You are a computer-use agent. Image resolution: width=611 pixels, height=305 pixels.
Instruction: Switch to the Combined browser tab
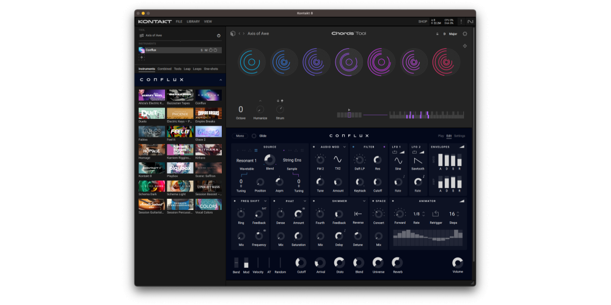[164, 69]
